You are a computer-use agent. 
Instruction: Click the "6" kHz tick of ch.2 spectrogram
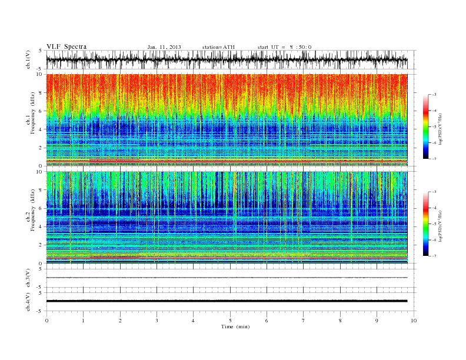(x=41, y=208)
